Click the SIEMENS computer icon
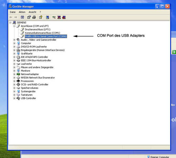 click(x=14, y=23)
